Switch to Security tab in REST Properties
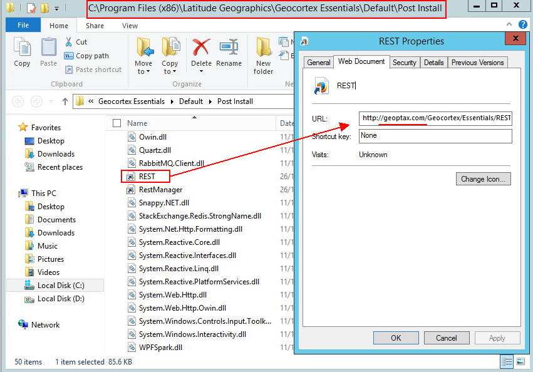The height and width of the screenshot is (372, 533). 404,63
